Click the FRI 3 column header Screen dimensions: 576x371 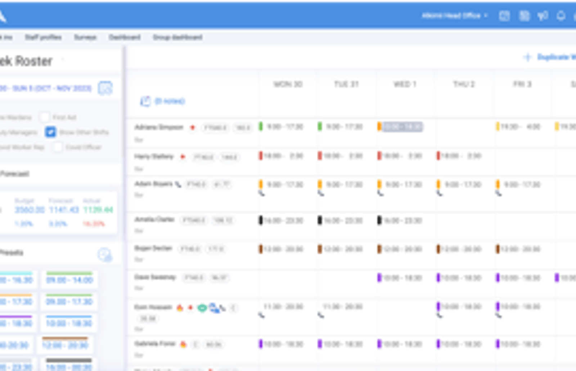522,84
